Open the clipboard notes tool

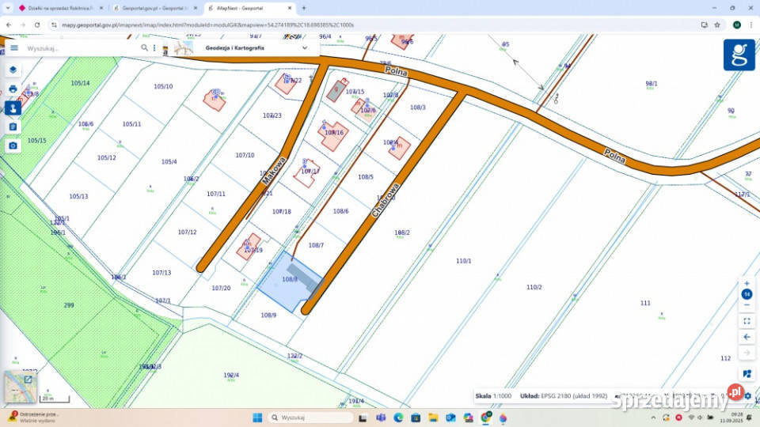click(13, 127)
